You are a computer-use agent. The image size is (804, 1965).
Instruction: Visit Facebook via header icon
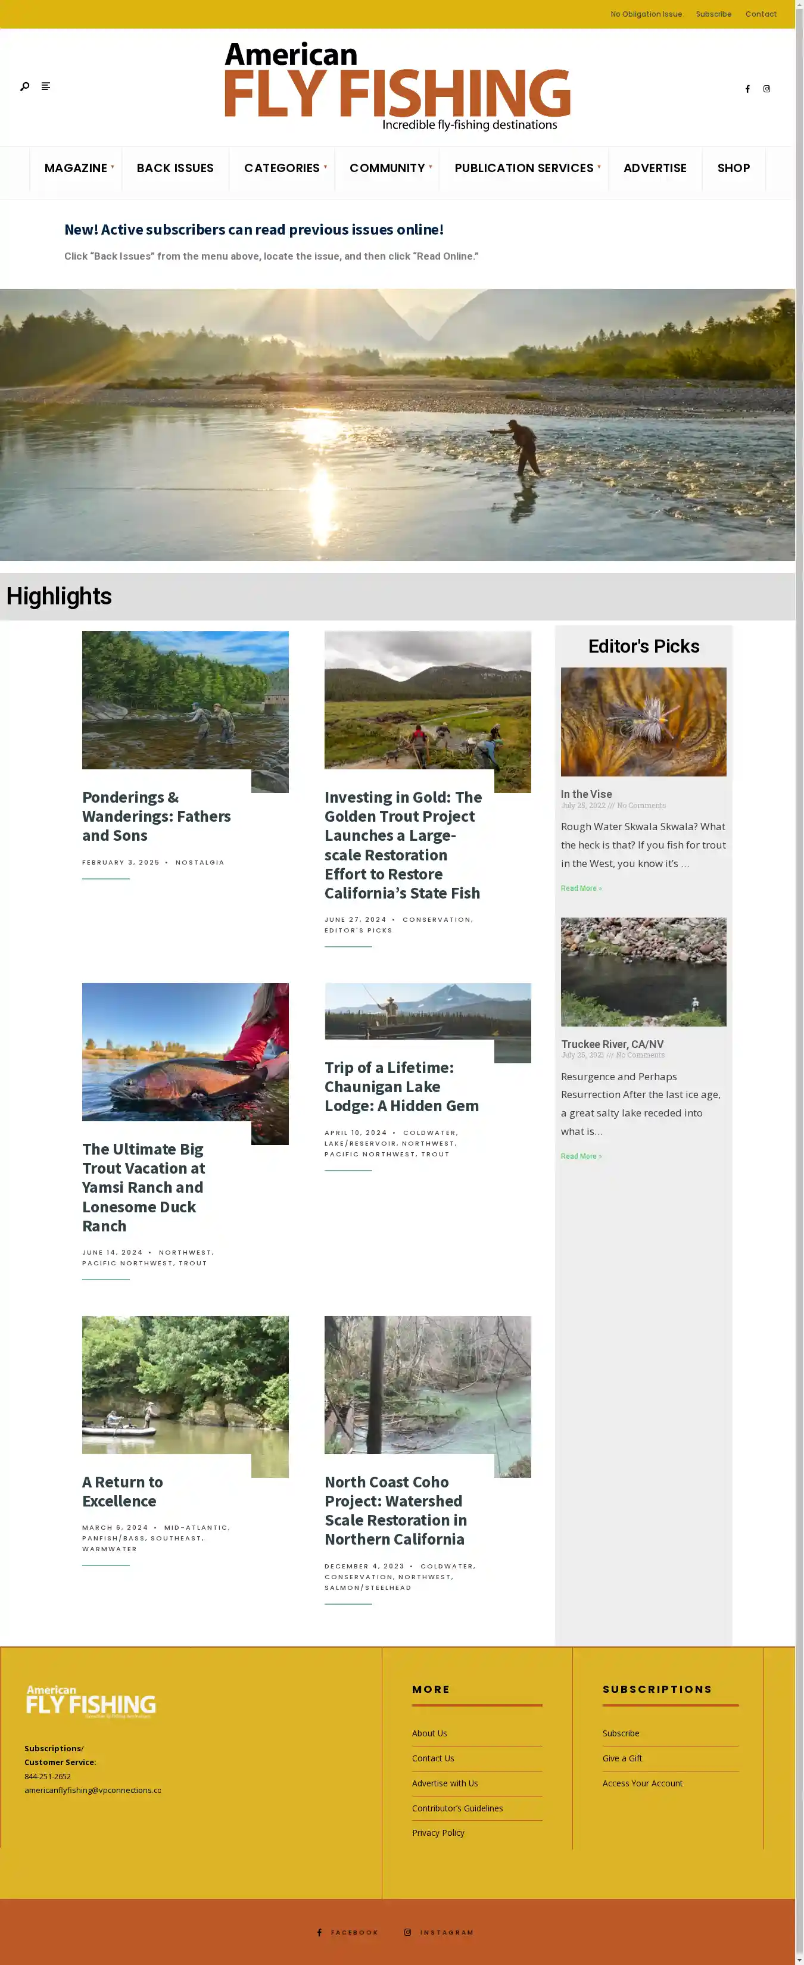click(x=747, y=89)
